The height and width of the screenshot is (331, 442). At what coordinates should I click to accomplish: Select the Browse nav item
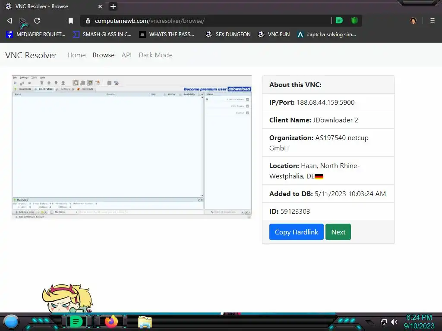(104, 55)
